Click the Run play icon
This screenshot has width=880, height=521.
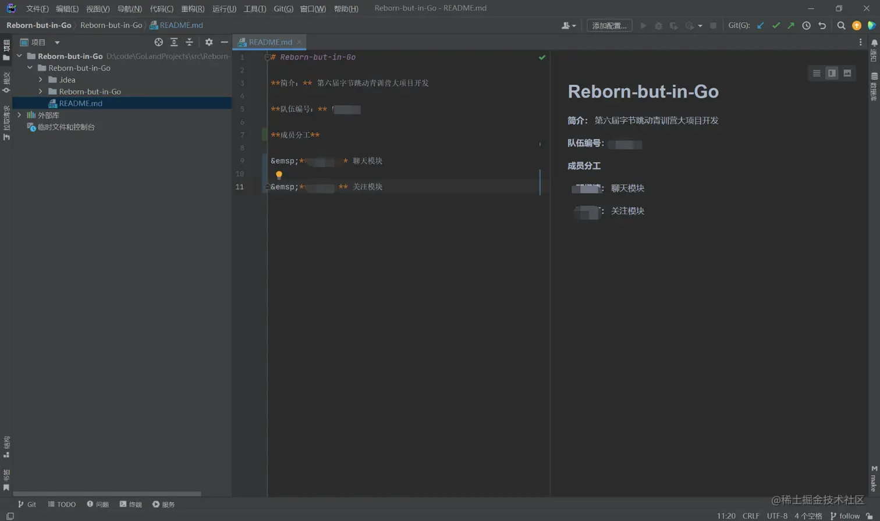click(643, 26)
